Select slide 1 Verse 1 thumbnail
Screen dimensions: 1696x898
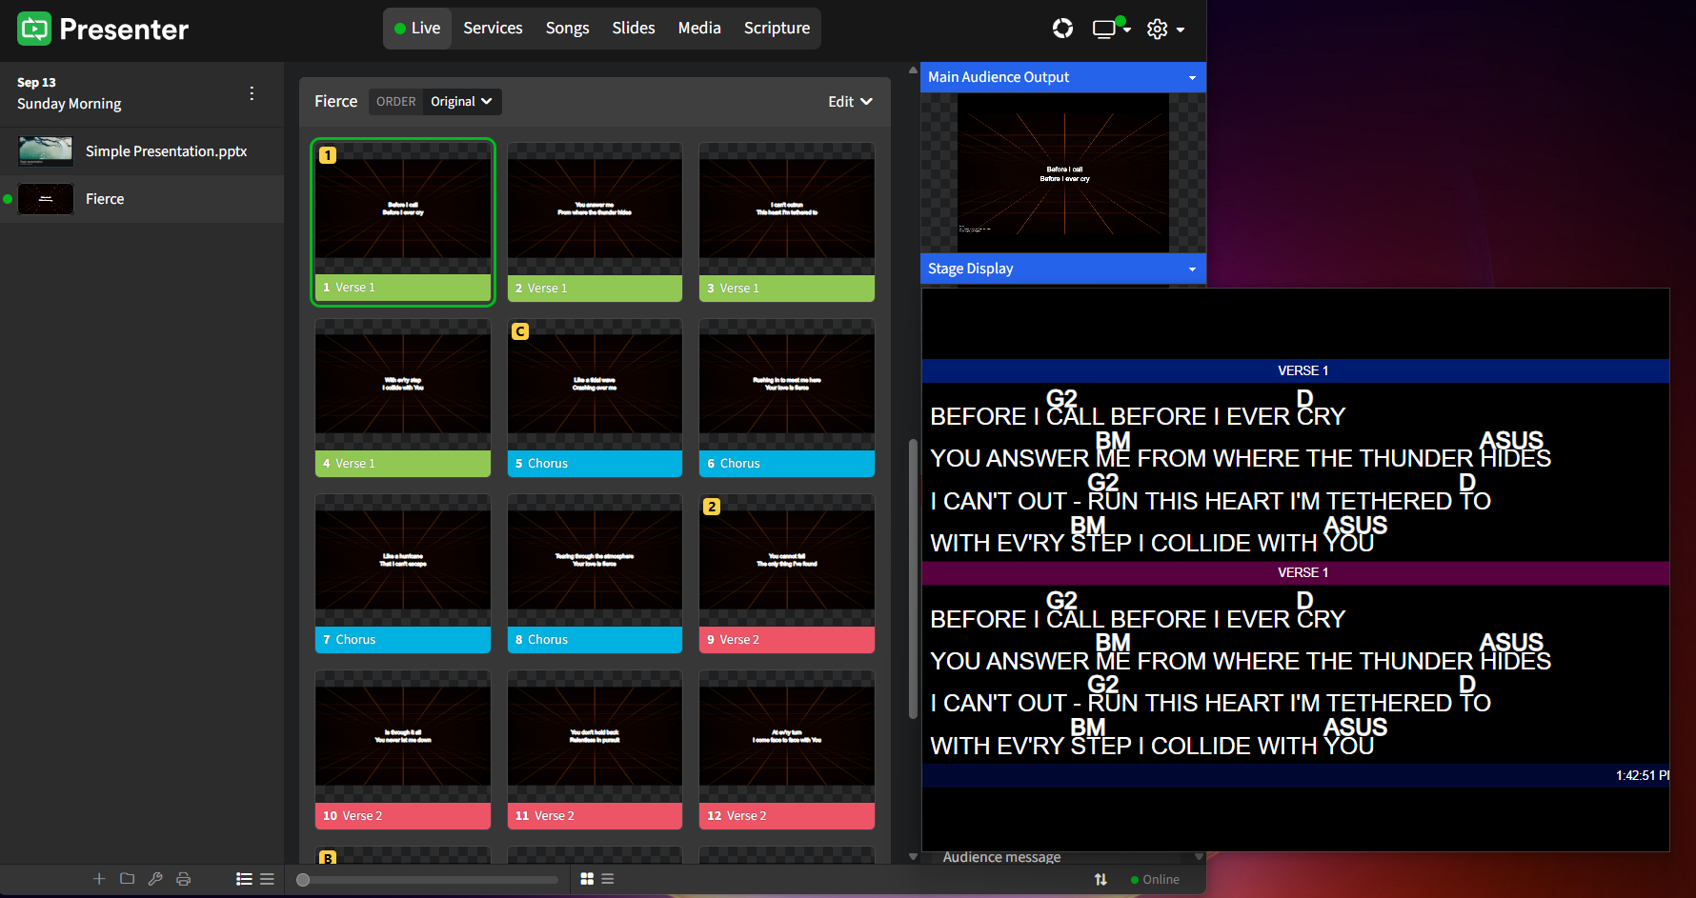pos(403,222)
